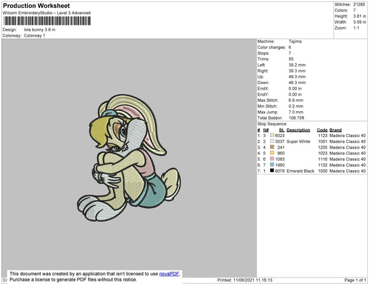Screen dimensions: 369x285
Task: Click the 3037 Super White swatch
Action: pyautogui.click(x=272, y=141)
